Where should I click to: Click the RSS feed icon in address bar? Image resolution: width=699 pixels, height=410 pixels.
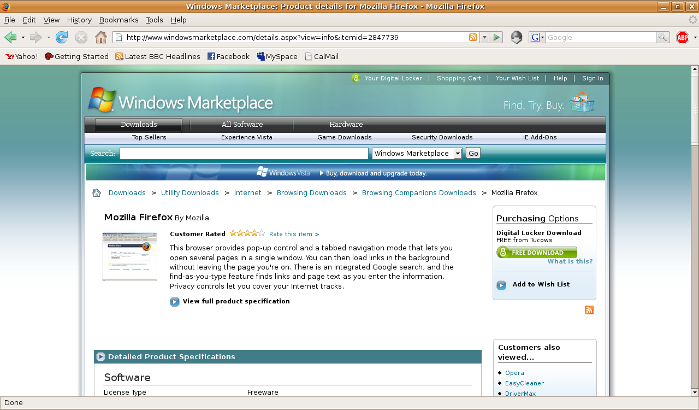(x=473, y=37)
